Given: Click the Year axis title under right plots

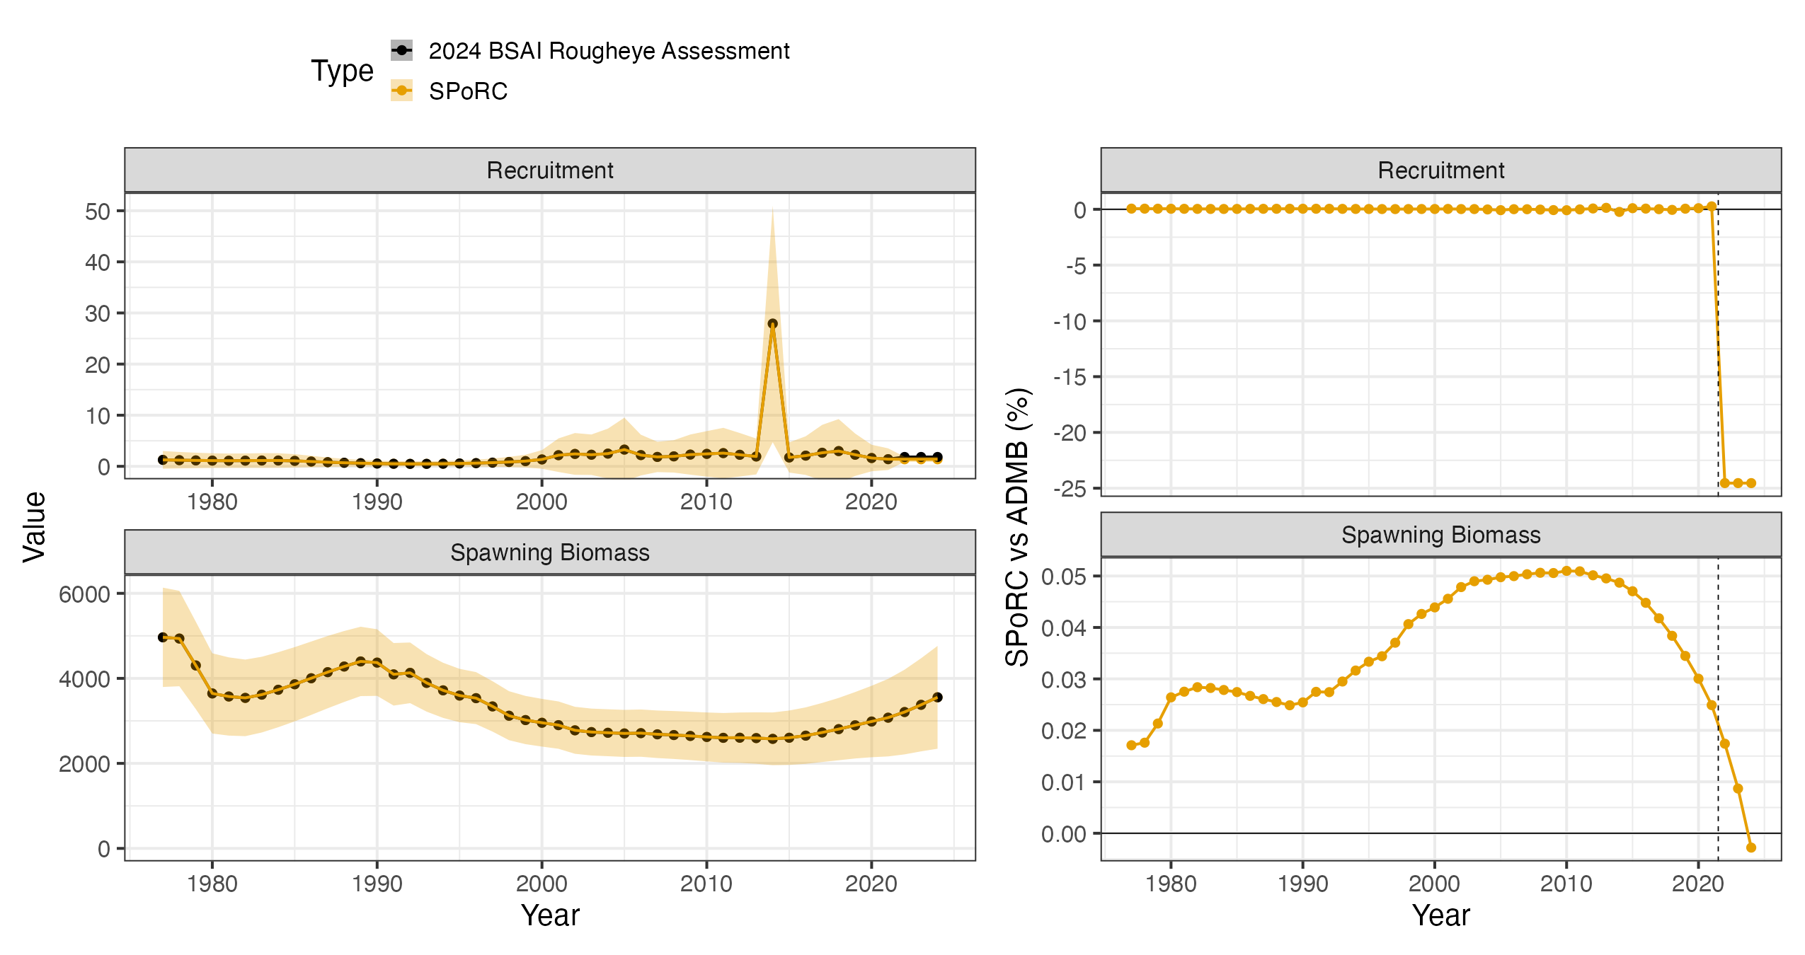Looking at the screenshot, I should pos(1440,915).
